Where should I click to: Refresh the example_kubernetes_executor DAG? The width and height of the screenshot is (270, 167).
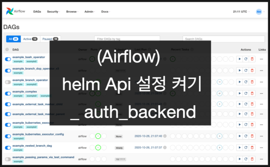(246, 125)
